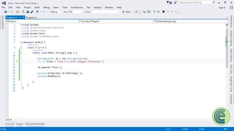Open the notifications flag icon in title bar
Image resolution: width=234 pixels, height=131 pixels.
[169, 3]
